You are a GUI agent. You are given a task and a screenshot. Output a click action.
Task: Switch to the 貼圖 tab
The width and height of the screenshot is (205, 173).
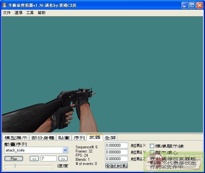tap(64, 138)
